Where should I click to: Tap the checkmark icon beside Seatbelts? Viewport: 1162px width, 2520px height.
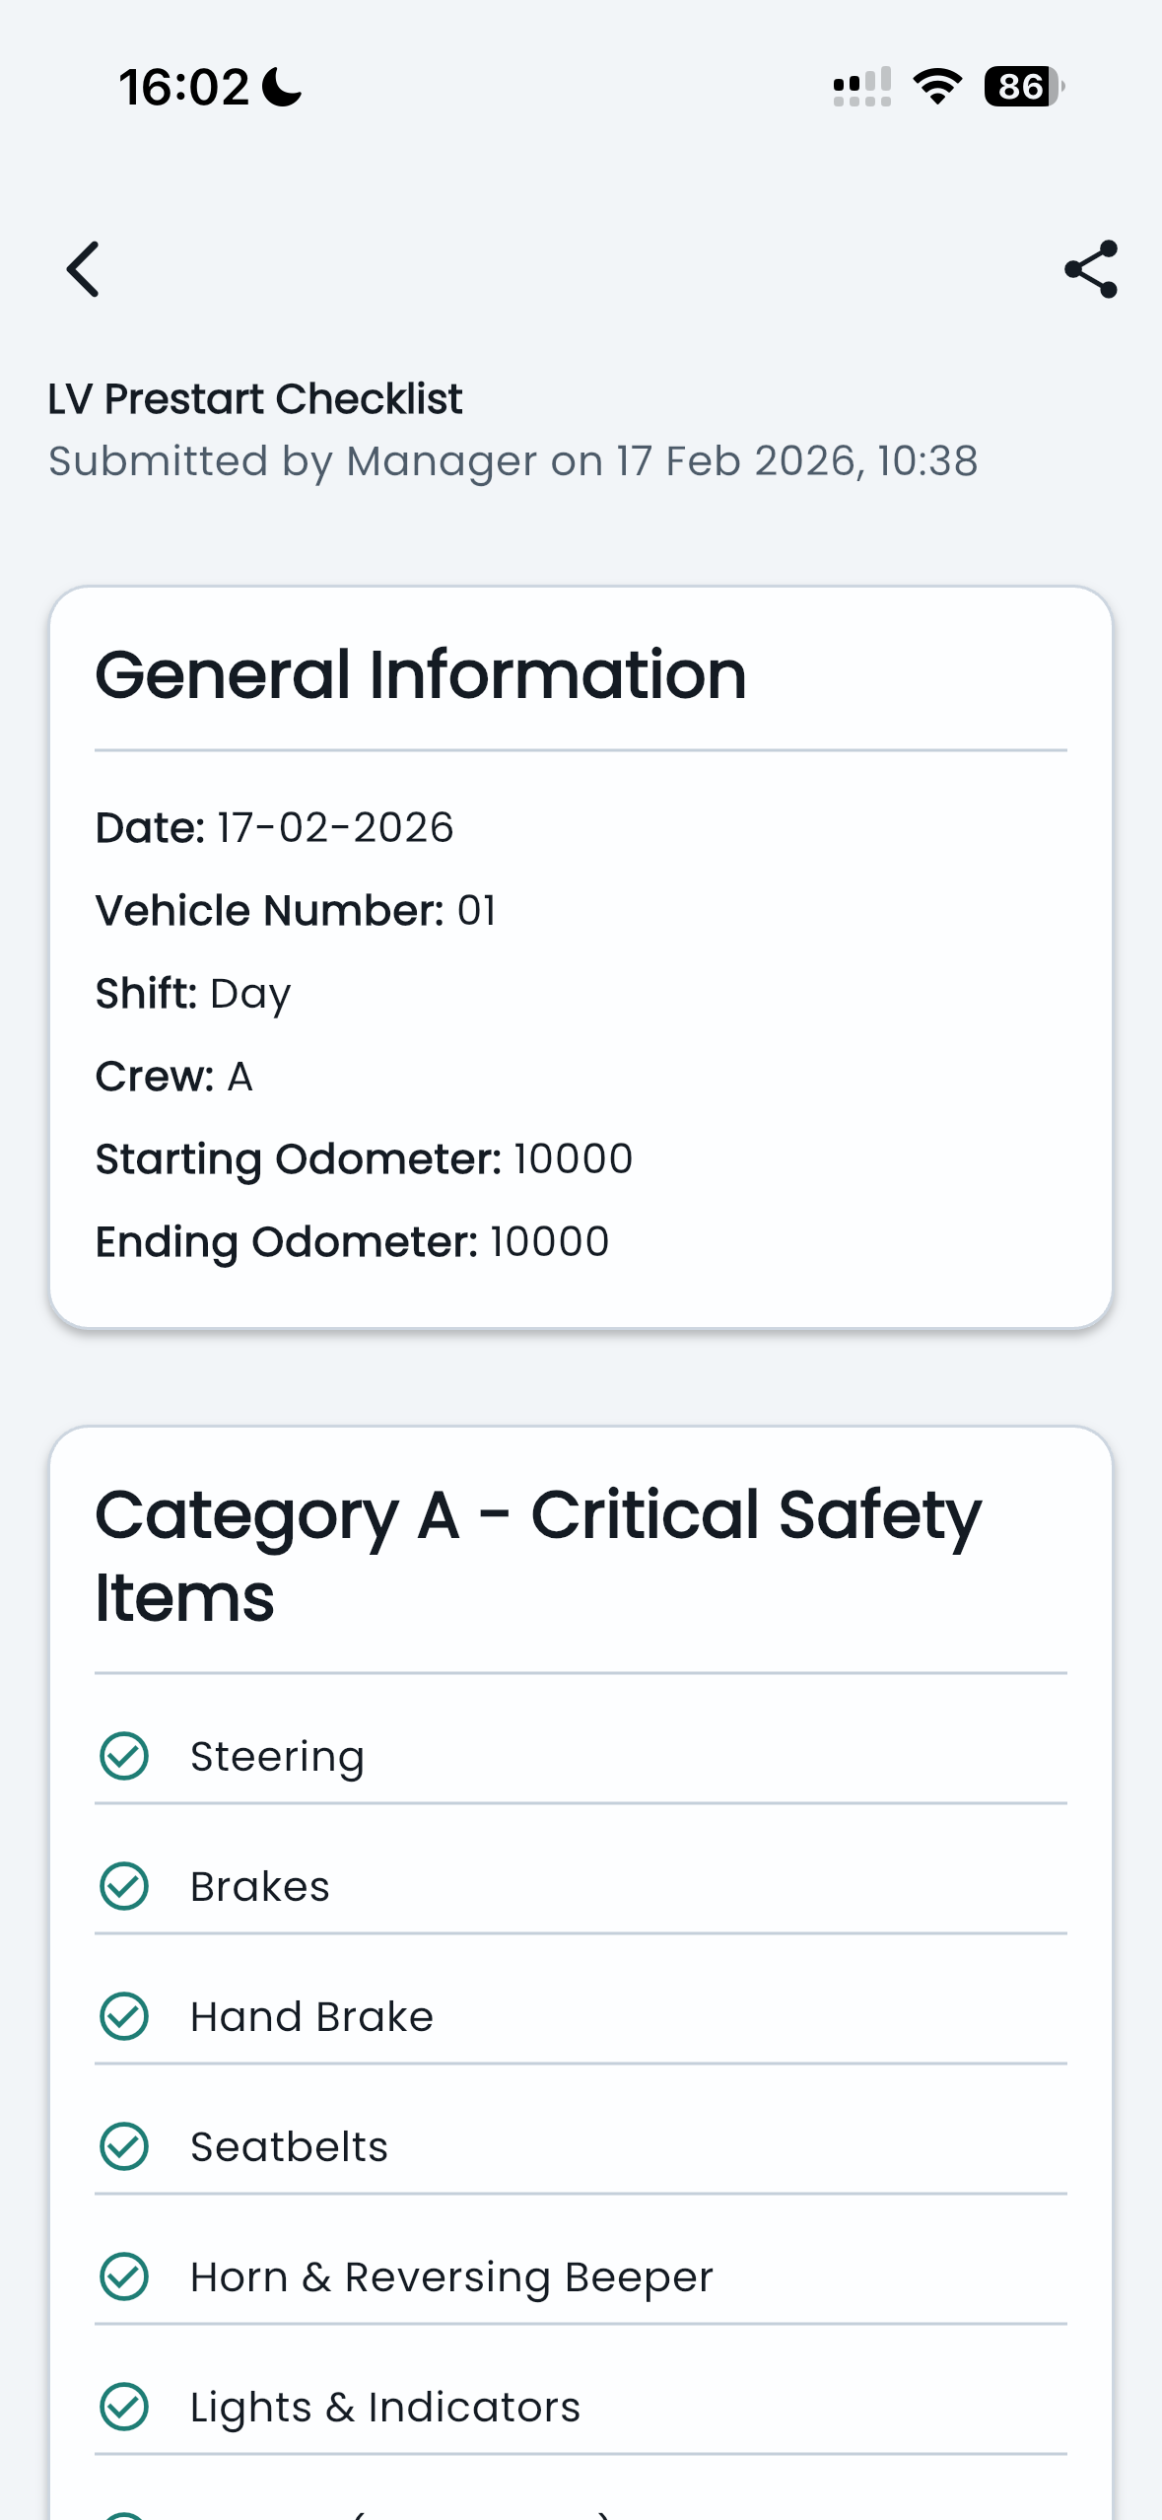(124, 2145)
